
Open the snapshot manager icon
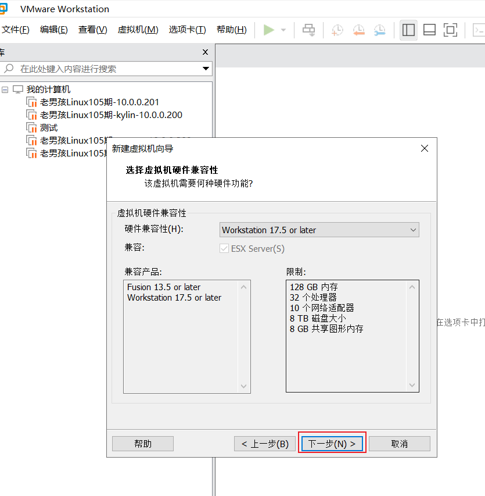(x=379, y=30)
